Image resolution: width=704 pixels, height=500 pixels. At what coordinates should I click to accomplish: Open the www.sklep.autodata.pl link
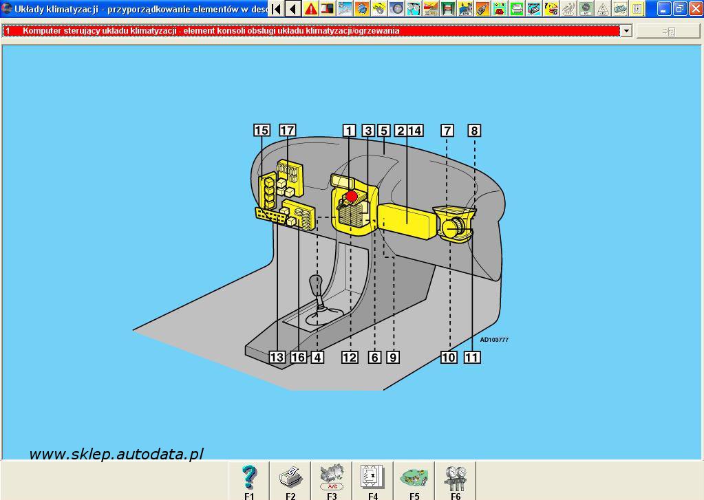pos(116,454)
